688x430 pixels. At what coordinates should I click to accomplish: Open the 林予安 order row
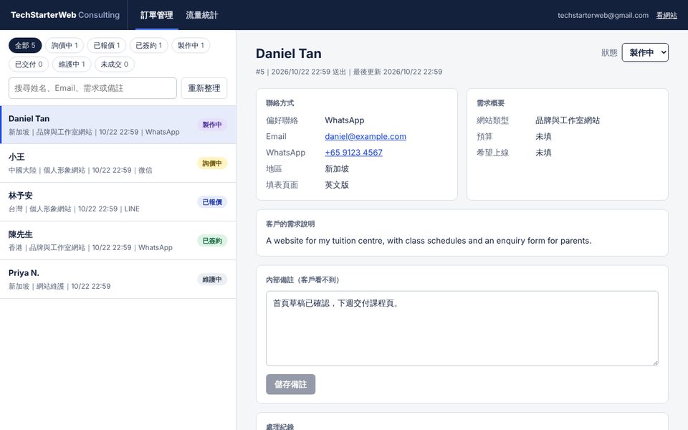click(x=118, y=202)
